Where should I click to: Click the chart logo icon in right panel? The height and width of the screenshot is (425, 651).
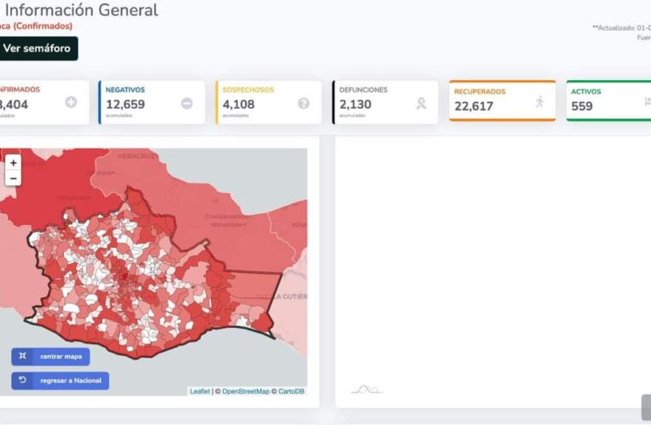[x=366, y=389]
